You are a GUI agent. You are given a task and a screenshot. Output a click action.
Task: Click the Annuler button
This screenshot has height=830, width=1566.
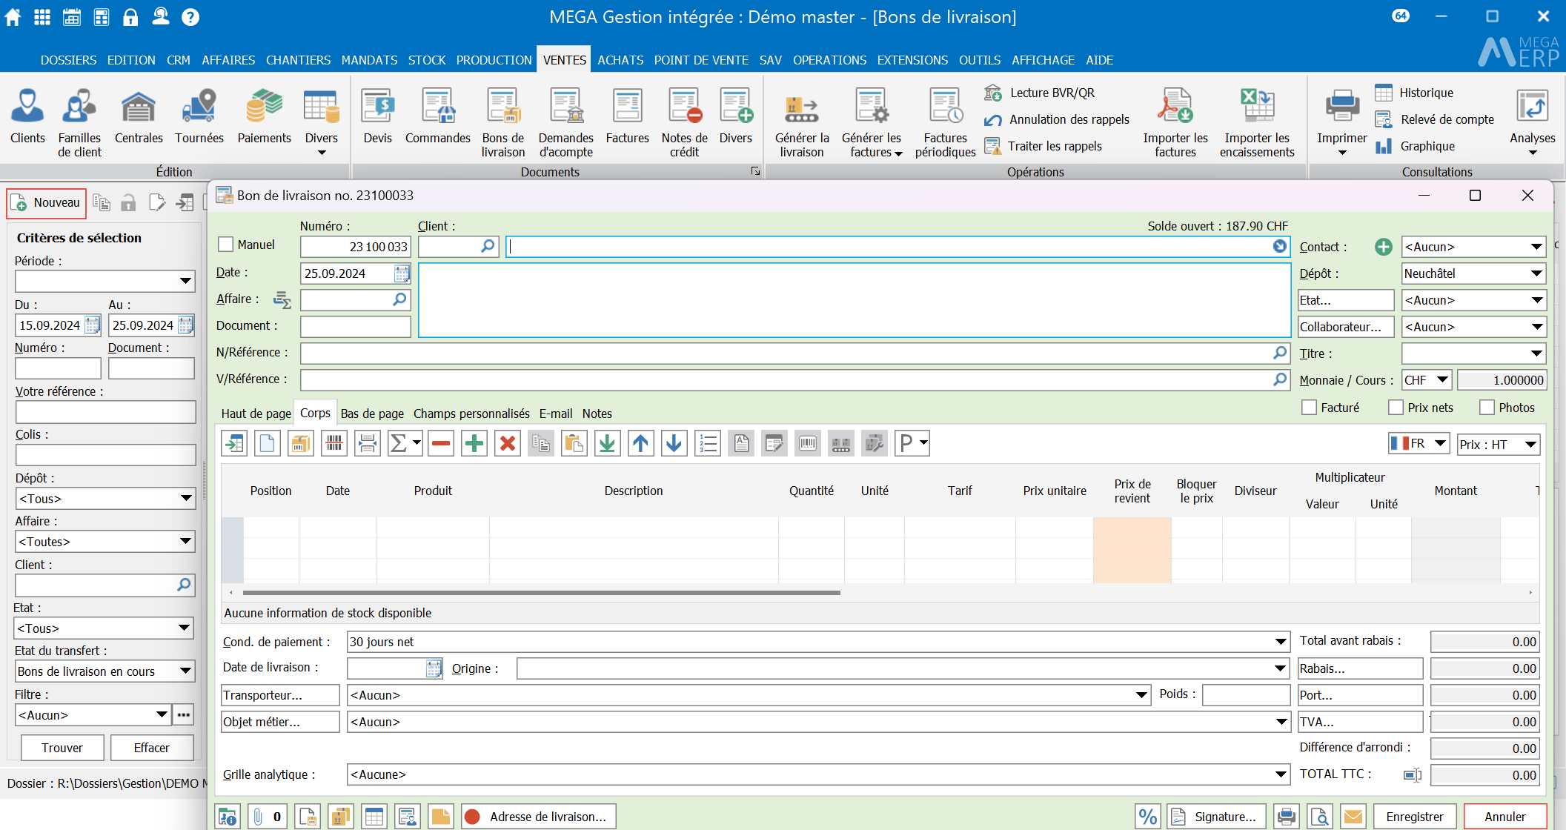pyautogui.click(x=1505, y=817)
